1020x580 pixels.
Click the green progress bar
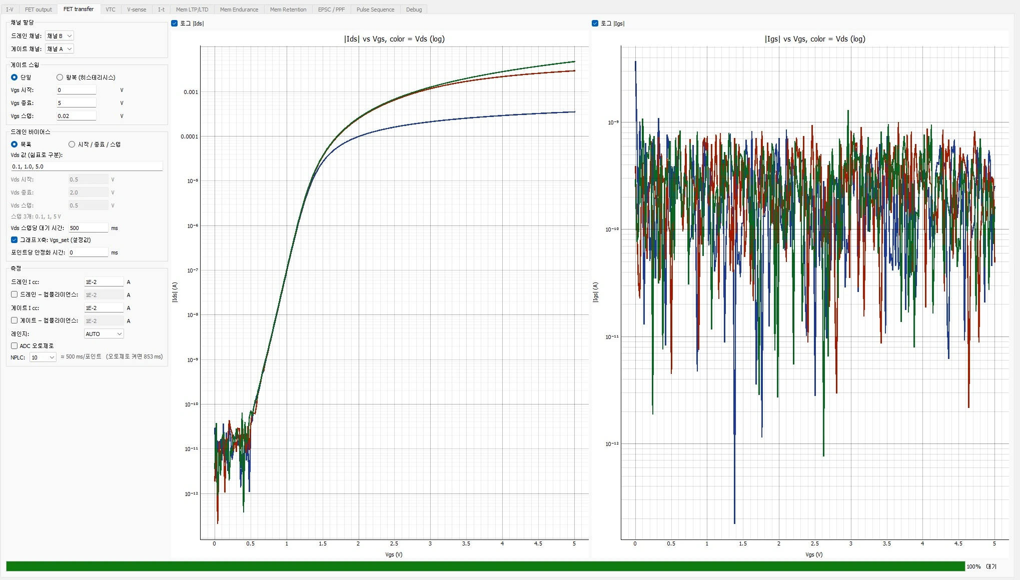[x=485, y=566]
